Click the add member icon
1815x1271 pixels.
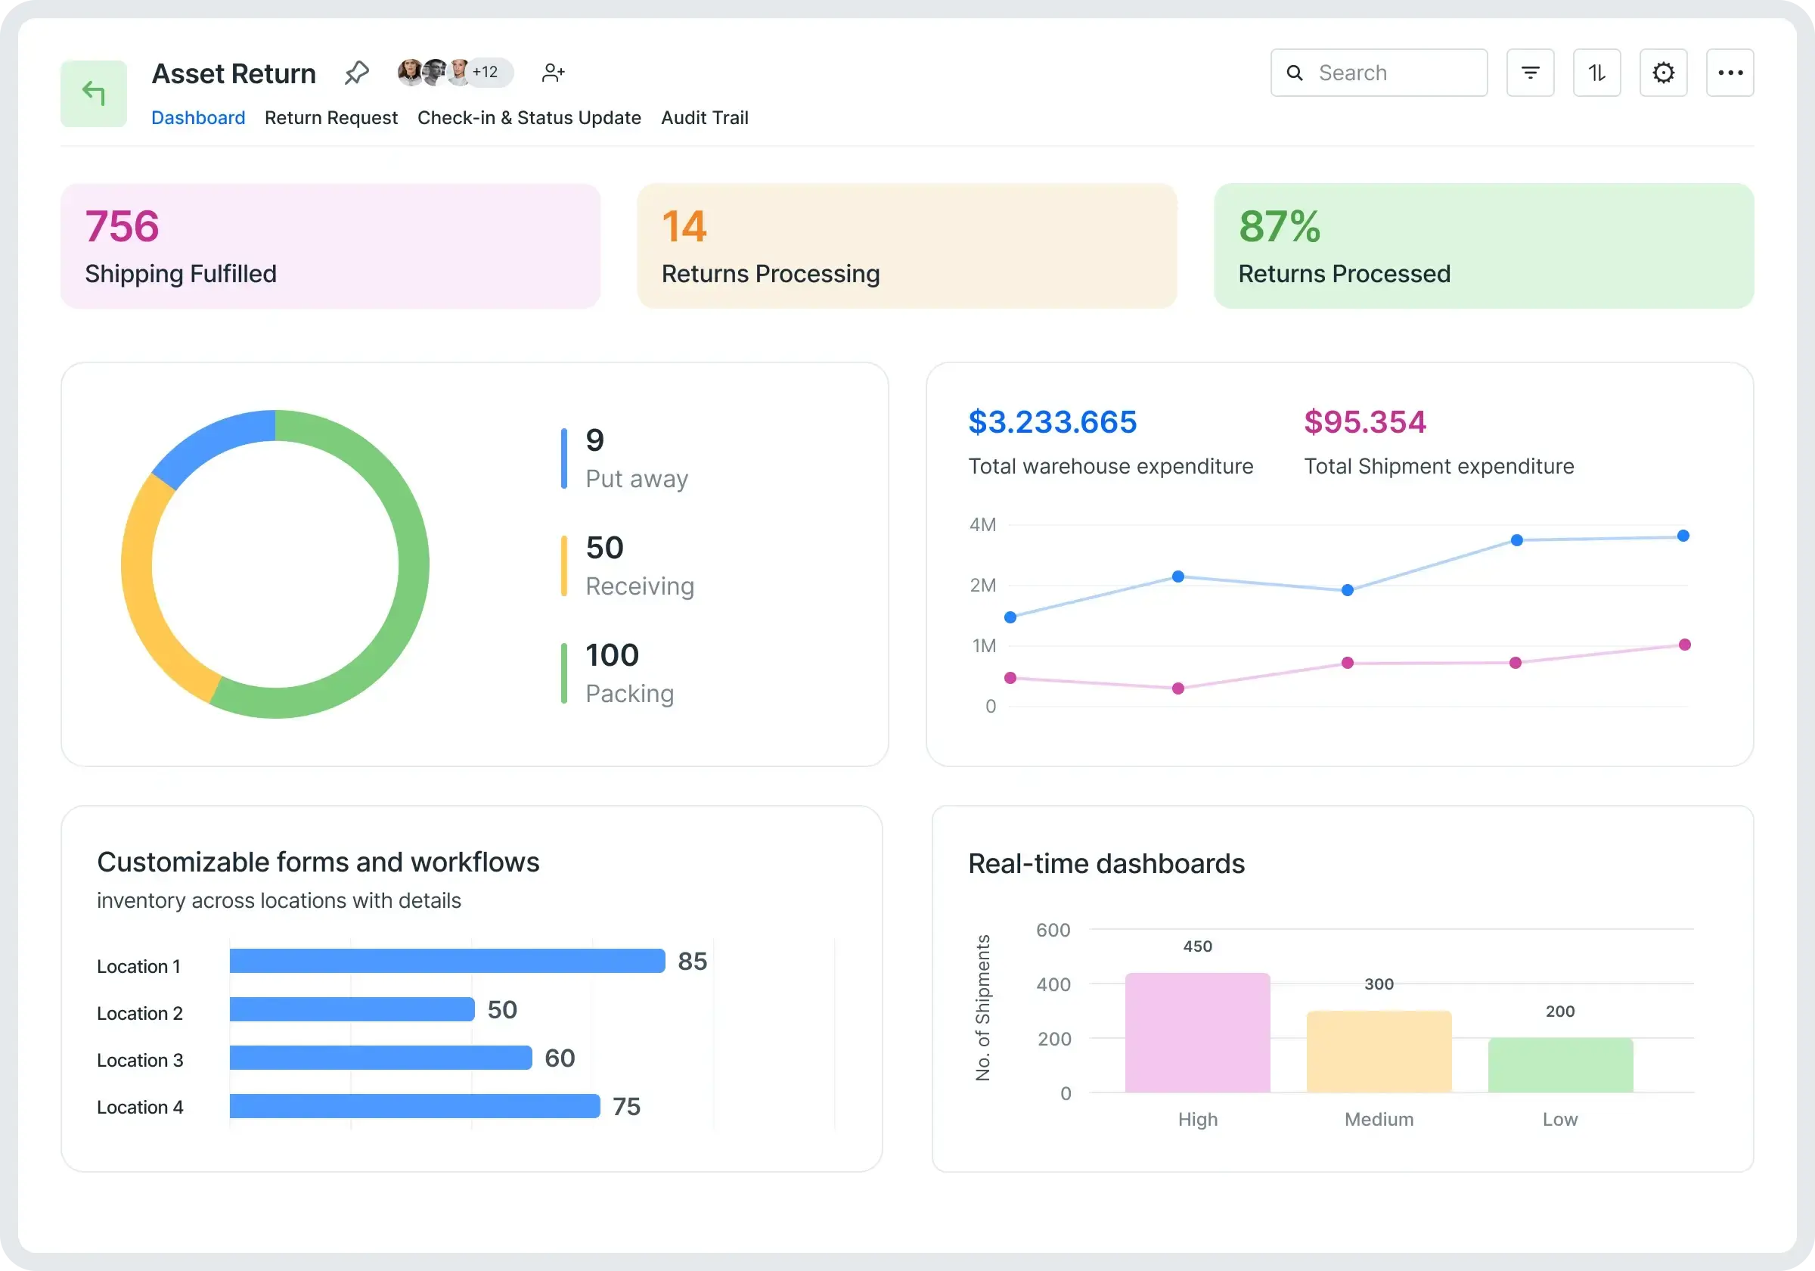coord(553,73)
